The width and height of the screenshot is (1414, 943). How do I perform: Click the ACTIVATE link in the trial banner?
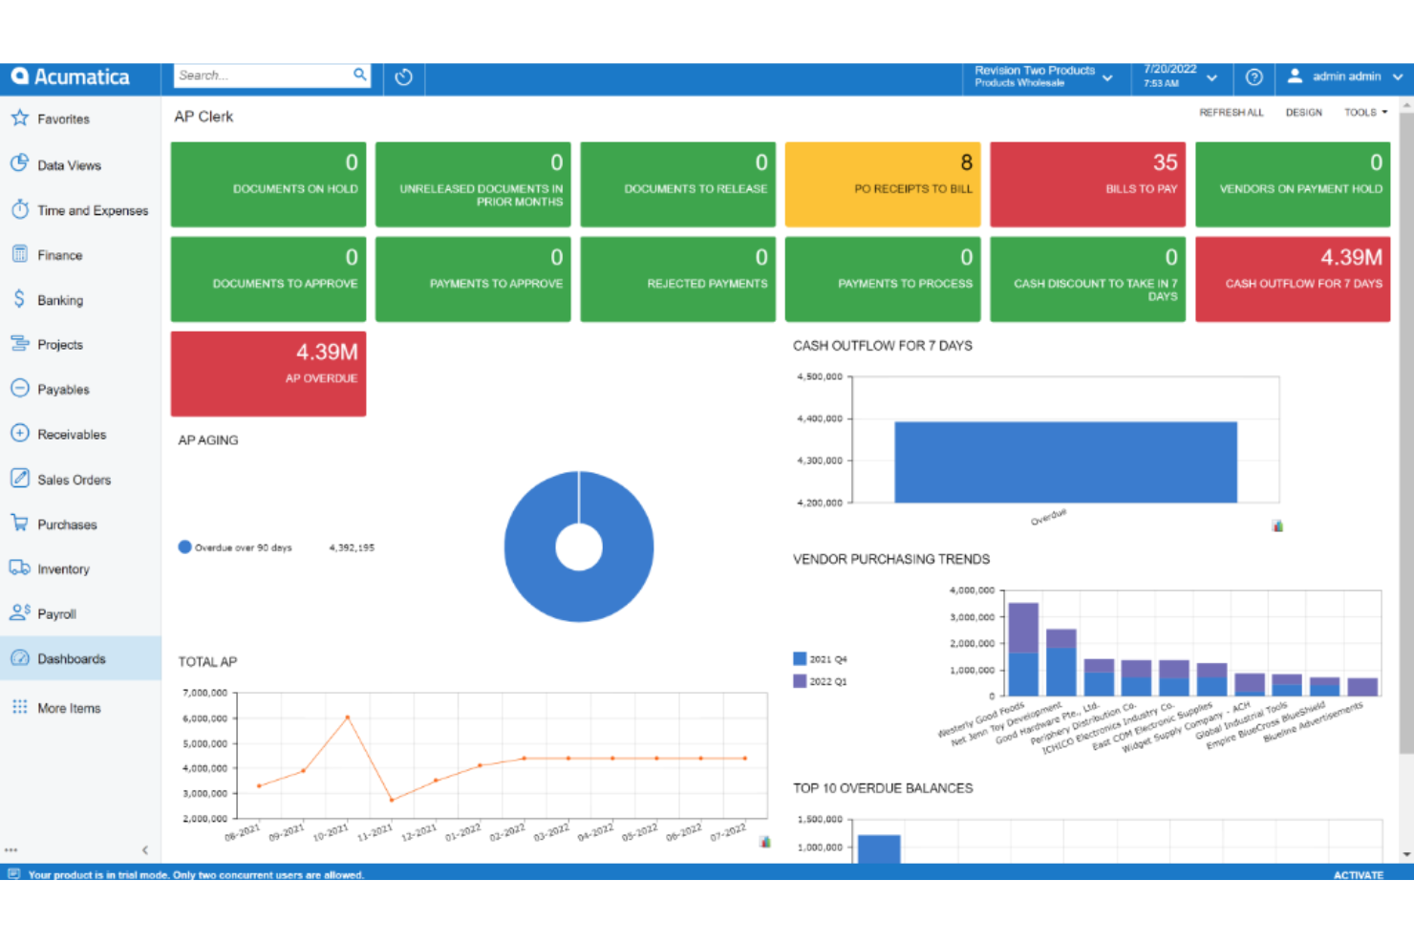tap(1359, 874)
